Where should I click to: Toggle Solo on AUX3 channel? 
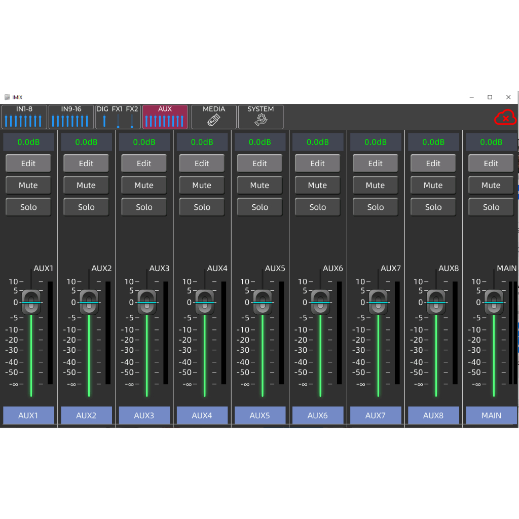[144, 207]
